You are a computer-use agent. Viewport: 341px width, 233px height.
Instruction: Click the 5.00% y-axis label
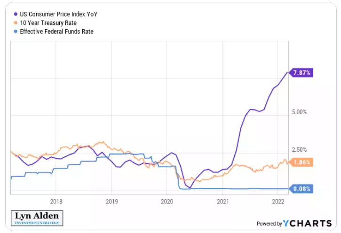[299, 112]
